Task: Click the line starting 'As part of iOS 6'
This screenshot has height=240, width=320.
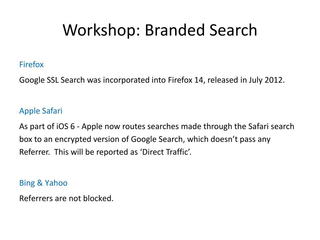Action: point(157,127)
